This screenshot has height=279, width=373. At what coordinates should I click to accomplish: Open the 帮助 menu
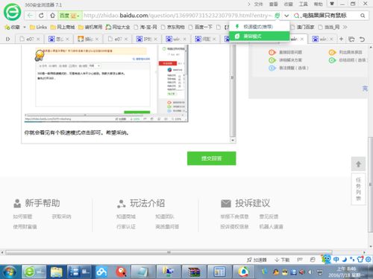pyautogui.click(x=318, y=4)
